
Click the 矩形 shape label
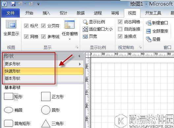tap(18, 96)
